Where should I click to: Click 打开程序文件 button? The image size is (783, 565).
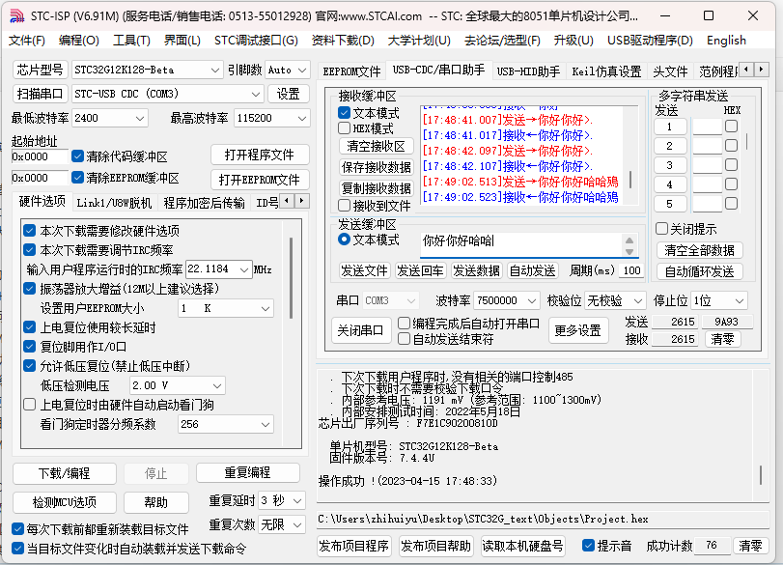coord(260,155)
